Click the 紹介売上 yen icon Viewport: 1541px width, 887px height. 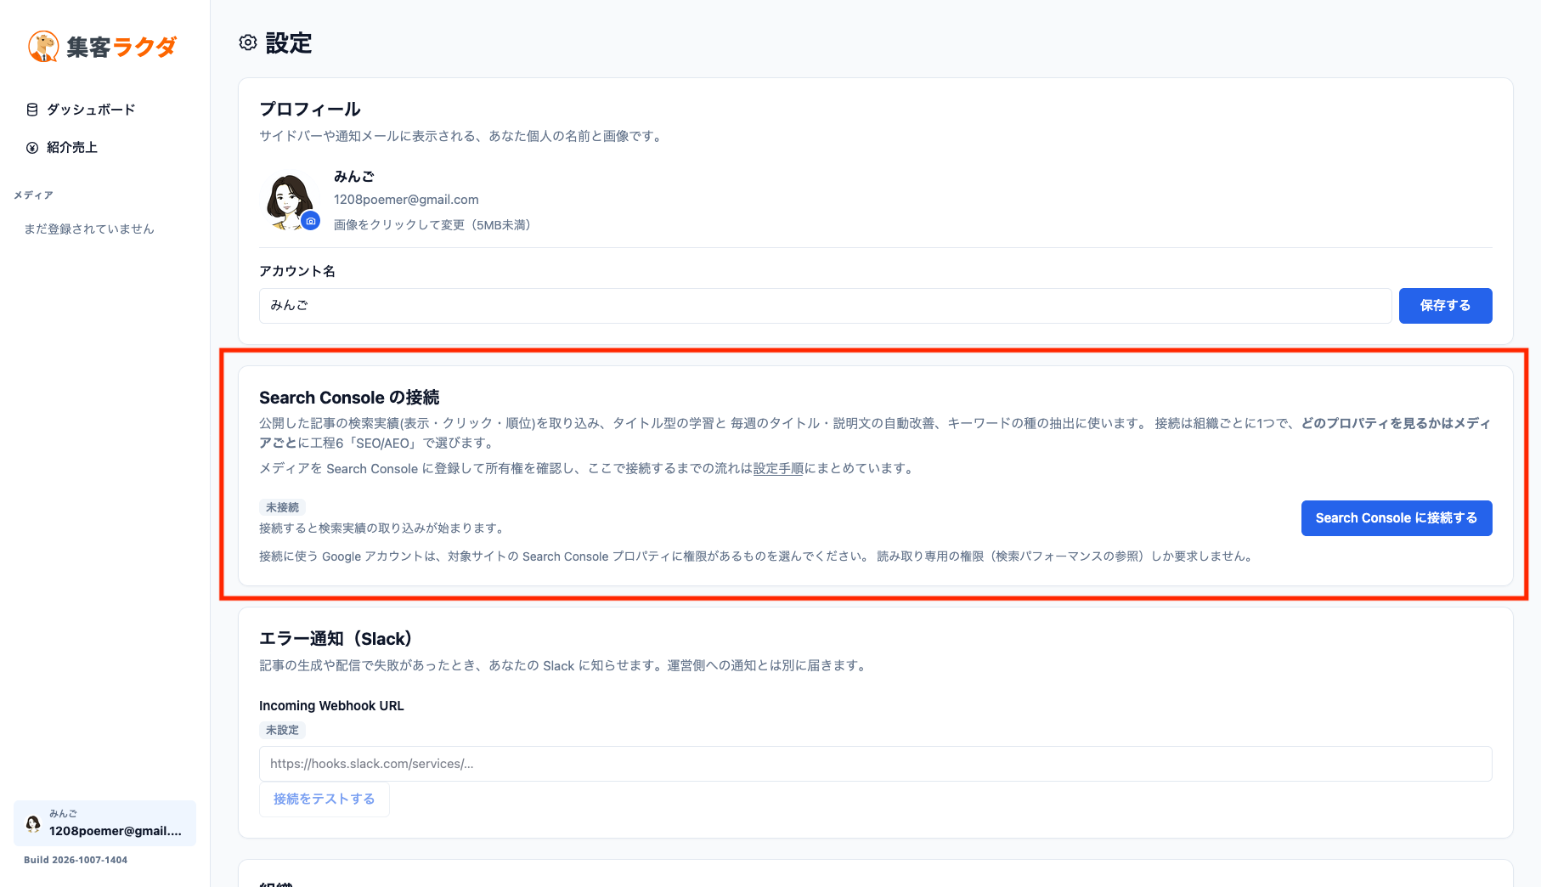32,148
